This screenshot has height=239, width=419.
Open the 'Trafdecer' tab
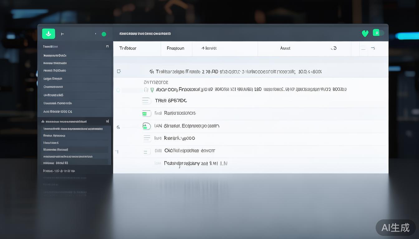(x=128, y=48)
